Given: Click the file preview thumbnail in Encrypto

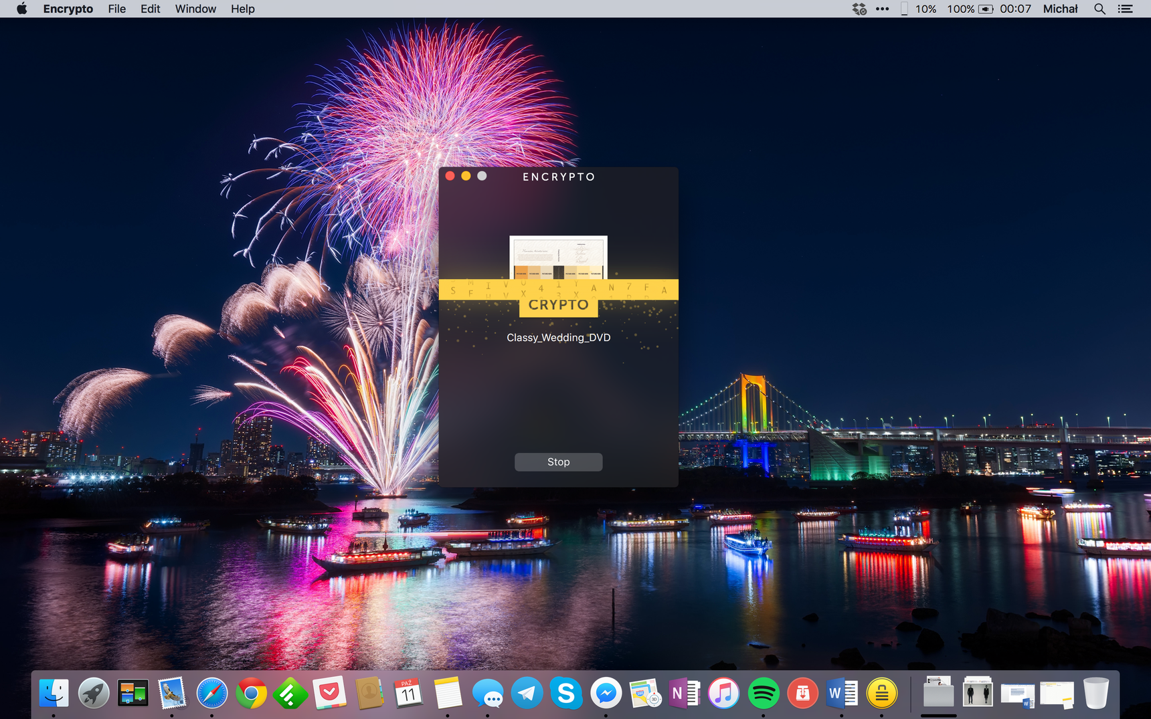Looking at the screenshot, I should (x=558, y=258).
